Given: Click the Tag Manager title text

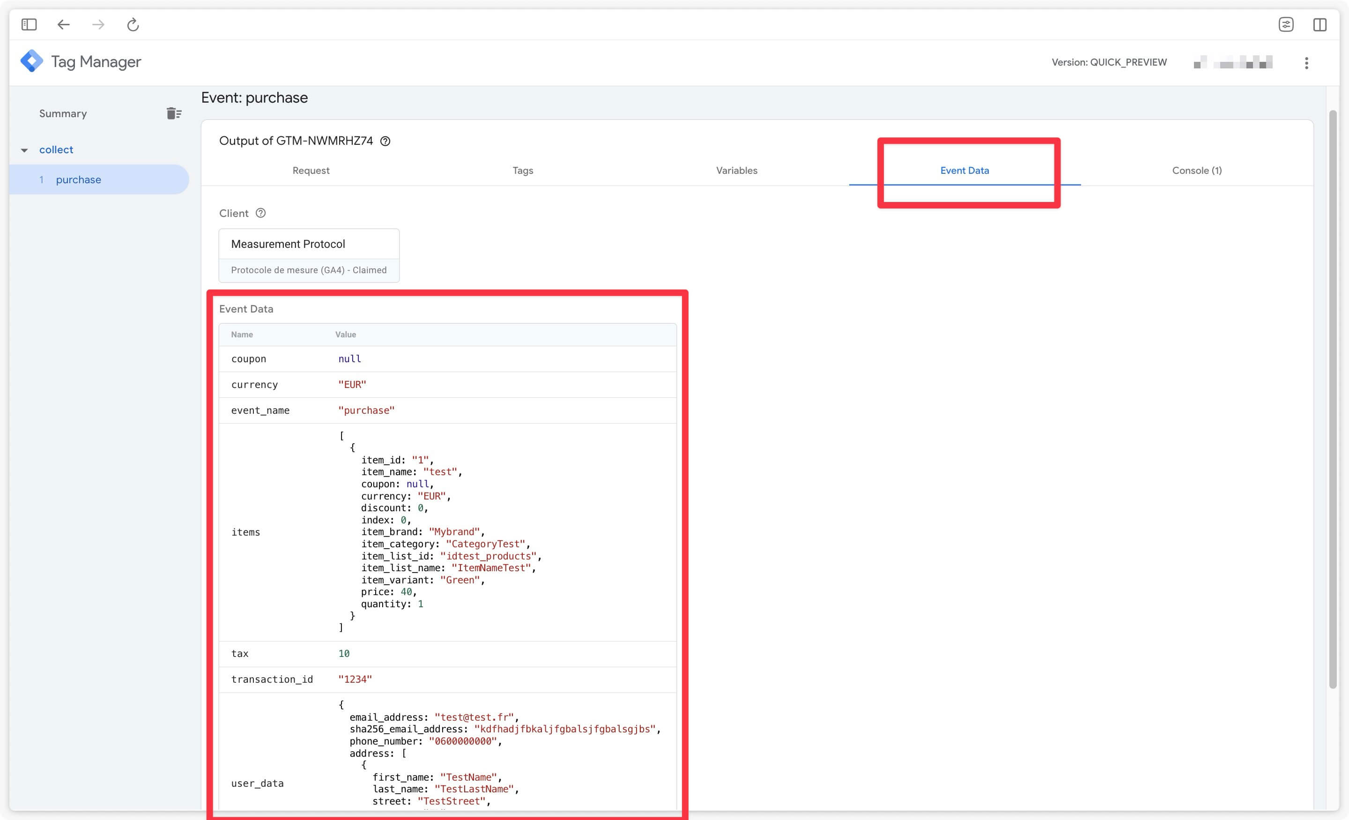Looking at the screenshot, I should tap(96, 61).
